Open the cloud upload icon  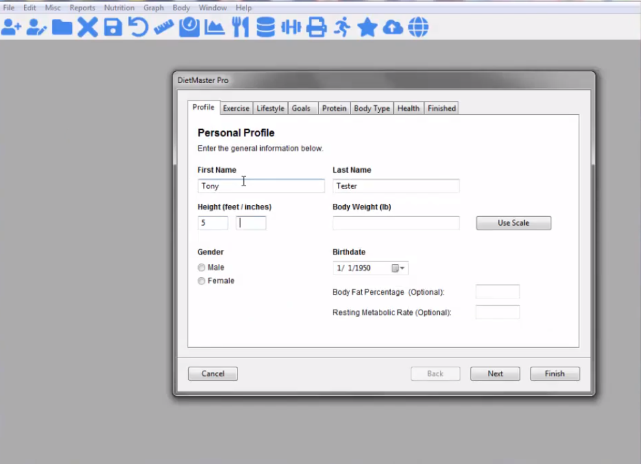tap(393, 27)
